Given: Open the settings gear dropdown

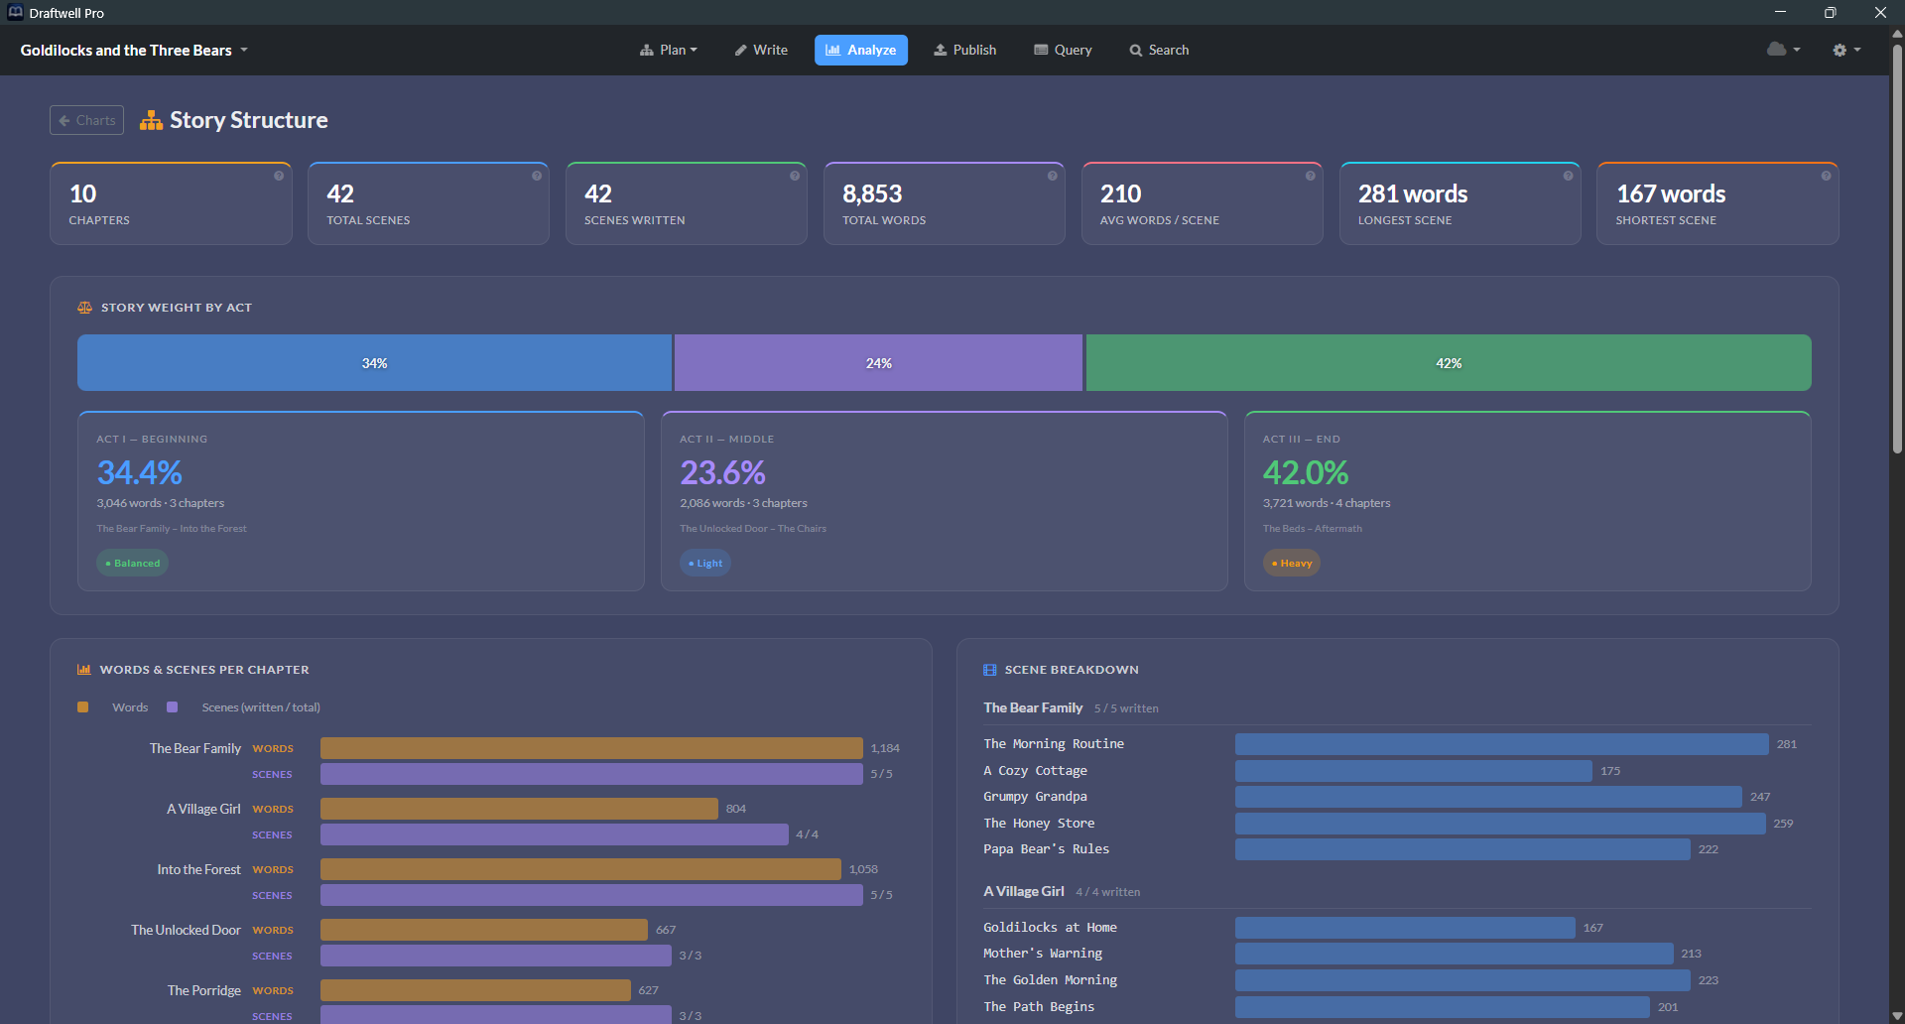Looking at the screenshot, I should pos(1845,50).
